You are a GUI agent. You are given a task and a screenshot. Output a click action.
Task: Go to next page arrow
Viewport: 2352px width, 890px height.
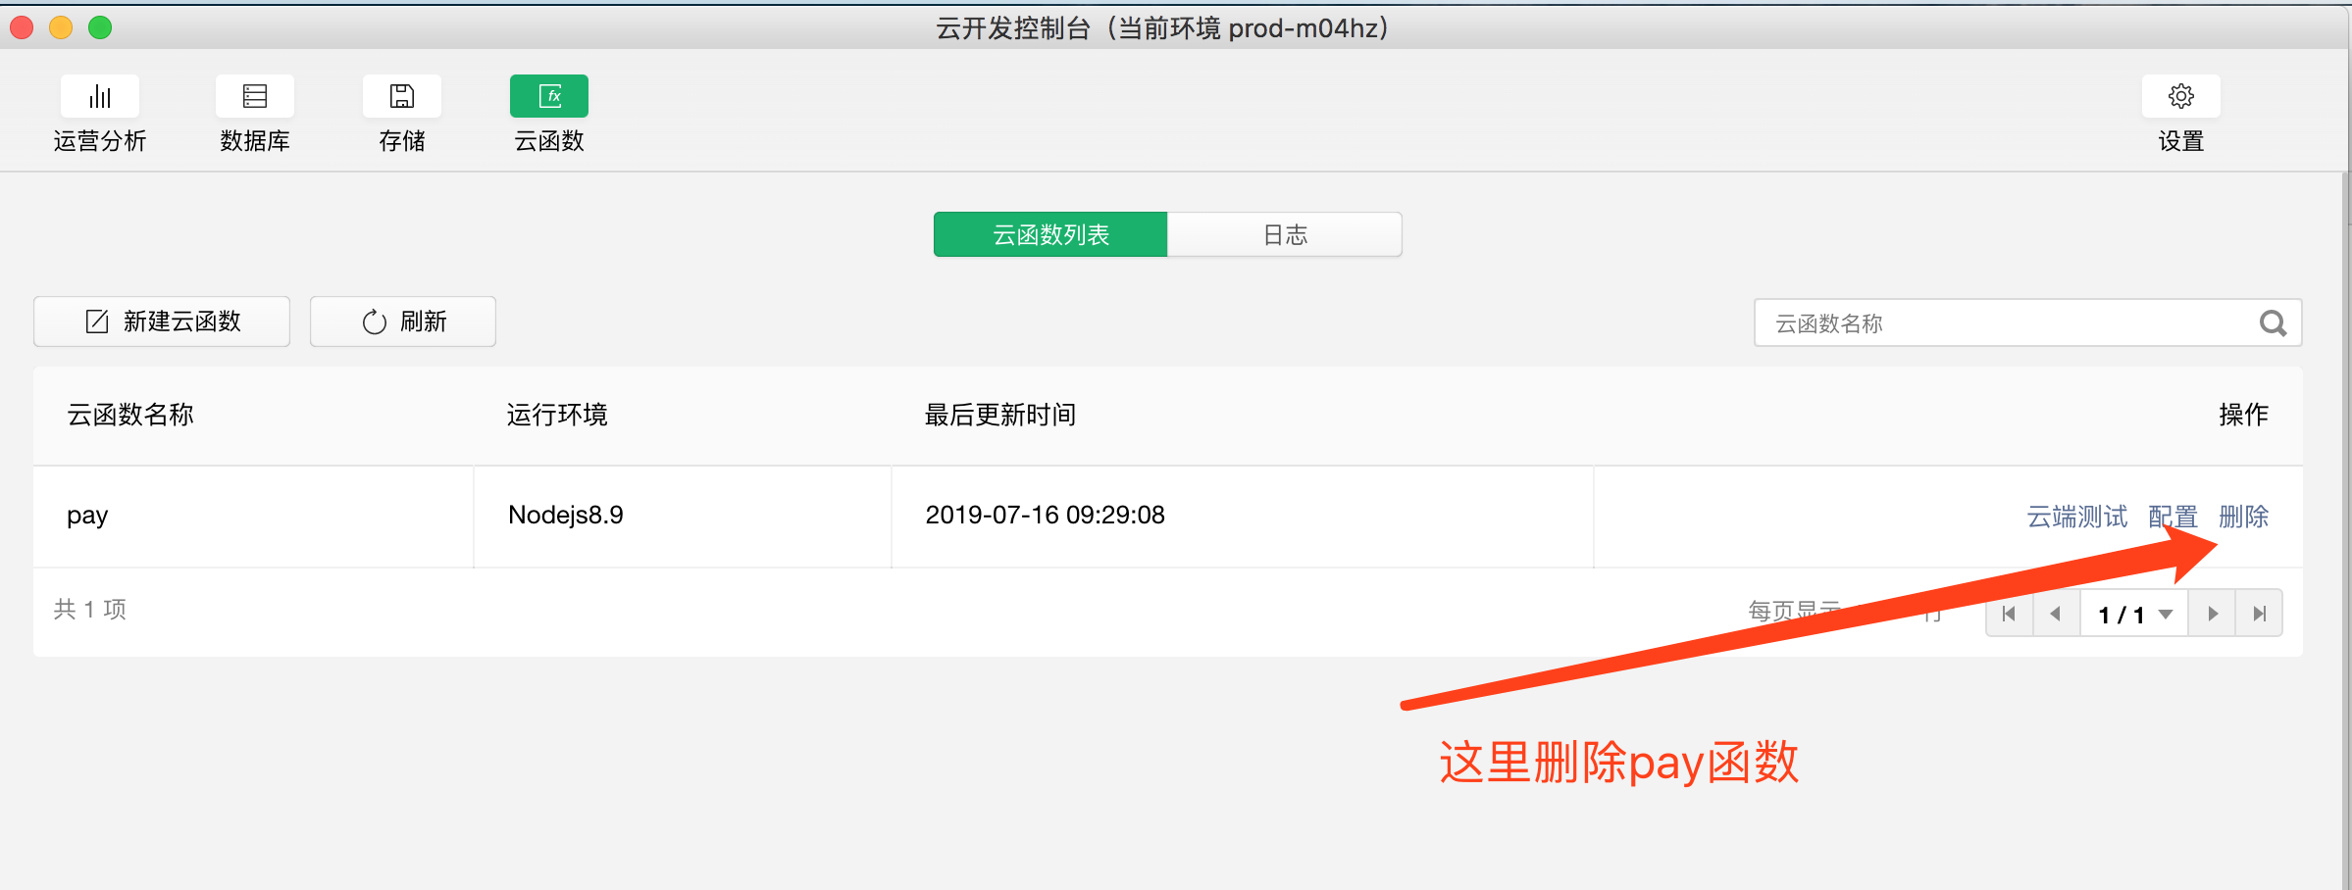(2213, 614)
